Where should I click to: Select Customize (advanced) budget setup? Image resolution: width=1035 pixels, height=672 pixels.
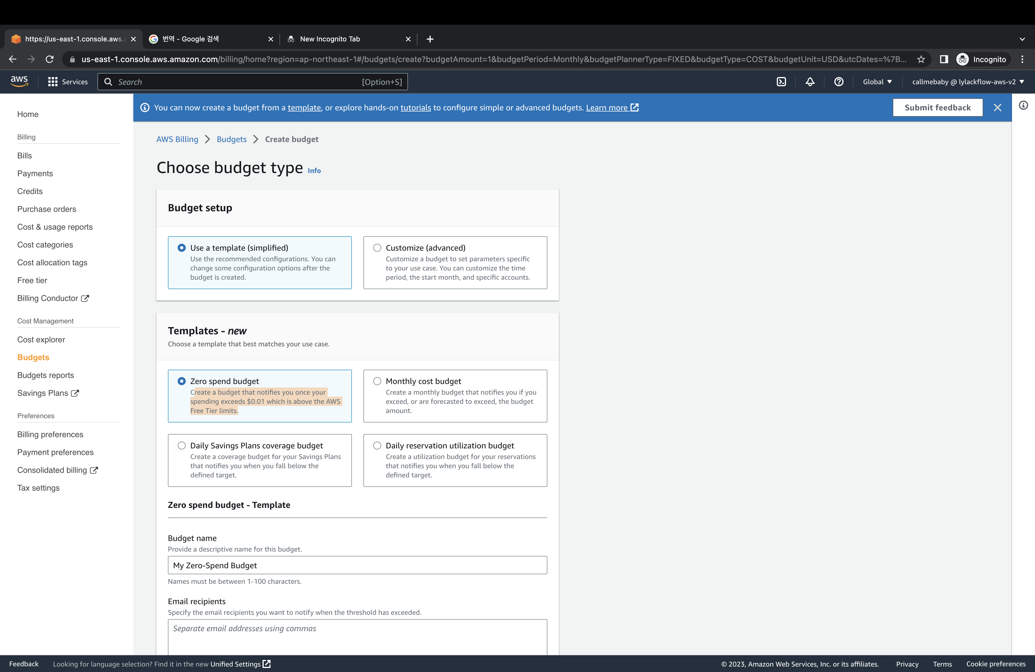pos(455,262)
